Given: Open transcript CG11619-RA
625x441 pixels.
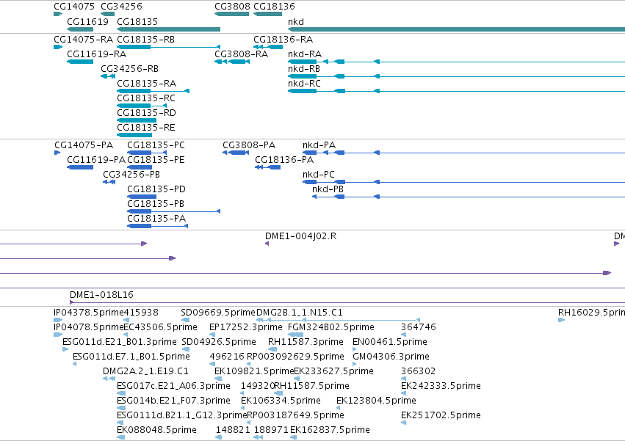Looking at the screenshot, I should 96,54.
